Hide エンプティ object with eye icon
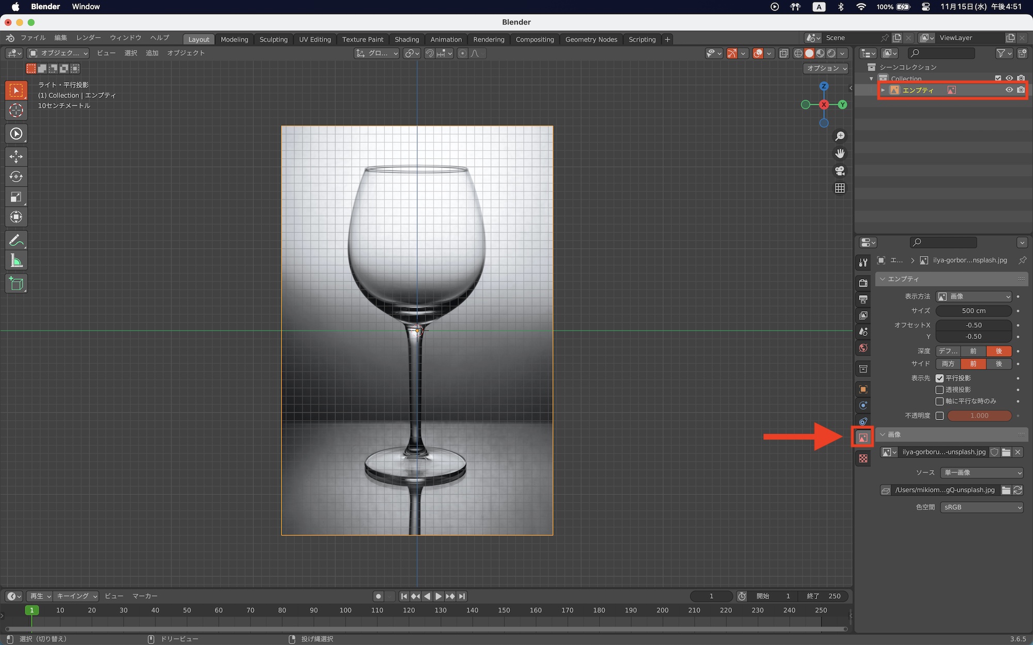 (1009, 90)
